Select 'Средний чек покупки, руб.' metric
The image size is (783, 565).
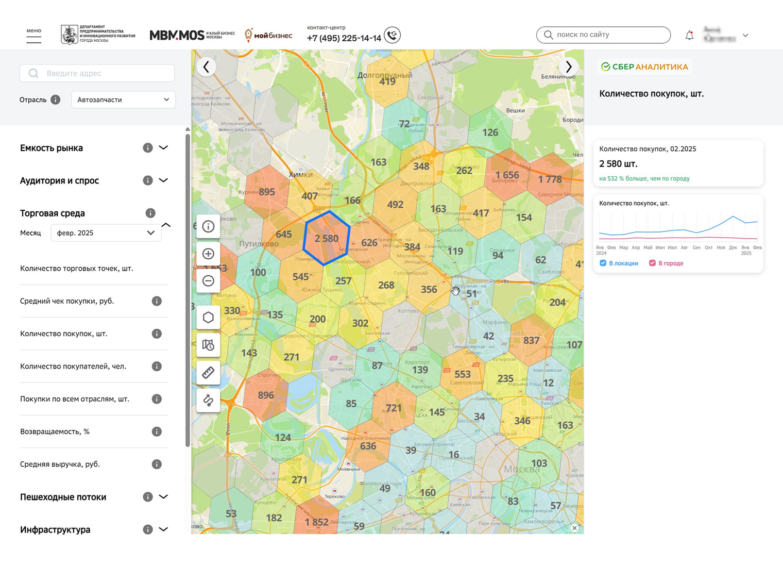[67, 301]
